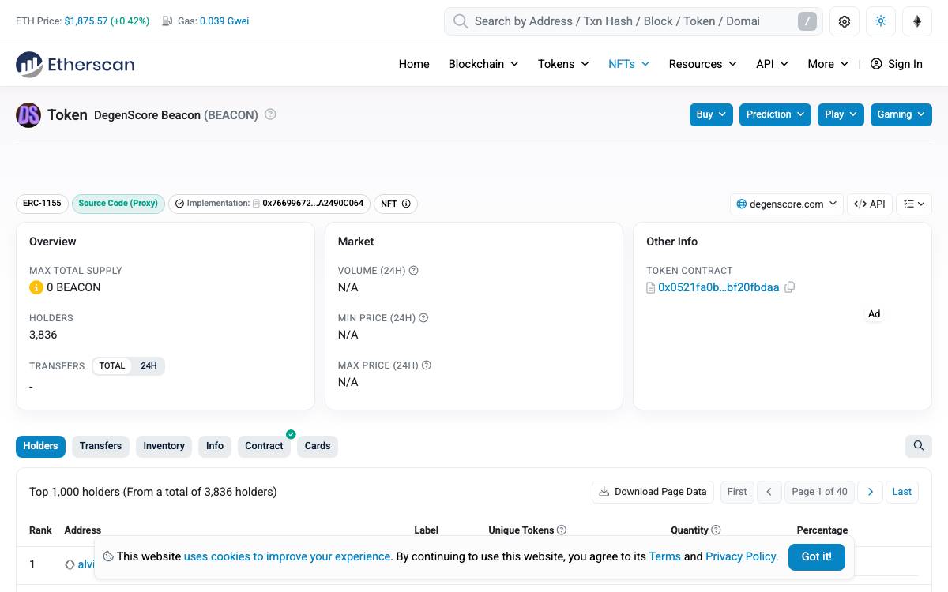The image size is (948, 592).
Task: Click 'uses cookies to improve your experience' link
Action: pyautogui.click(x=287, y=556)
